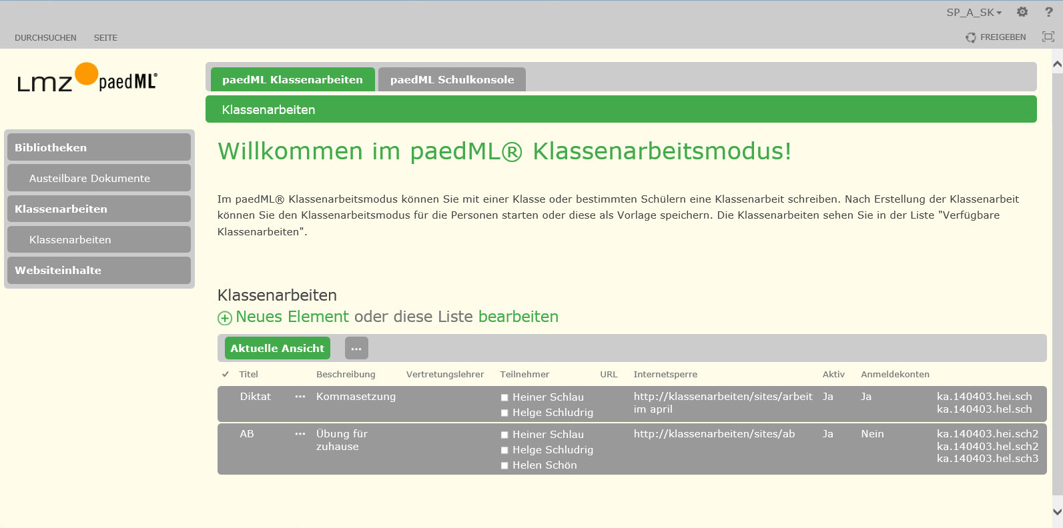Screen dimensions: 1063x528
Task: Open the Durchsuchen ribbon tab
Action: [x=45, y=38]
